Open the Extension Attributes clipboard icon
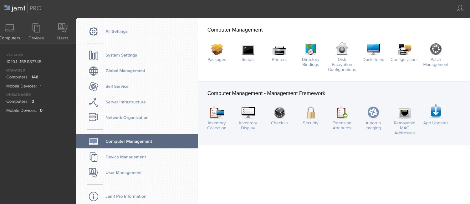470x204 pixels. tap(342, 112)
